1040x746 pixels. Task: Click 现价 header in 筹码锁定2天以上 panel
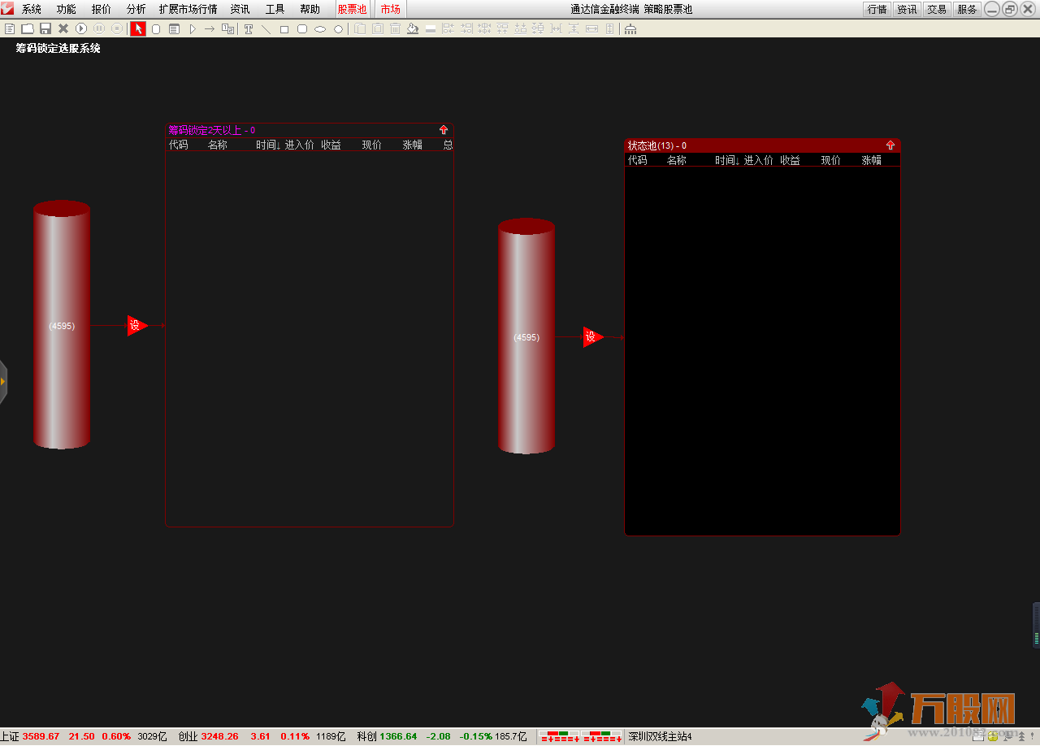pyautogui.click(x=372, y=145)
